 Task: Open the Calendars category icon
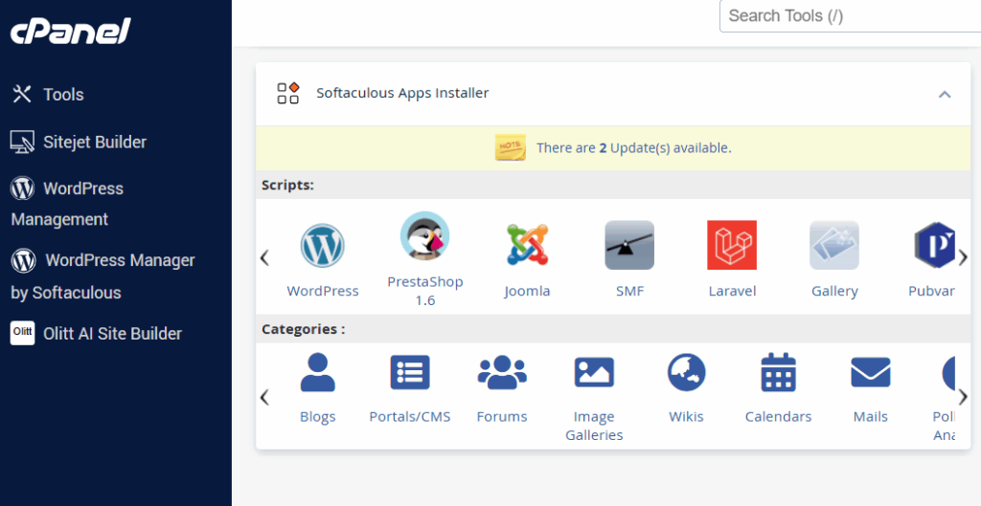778,372
